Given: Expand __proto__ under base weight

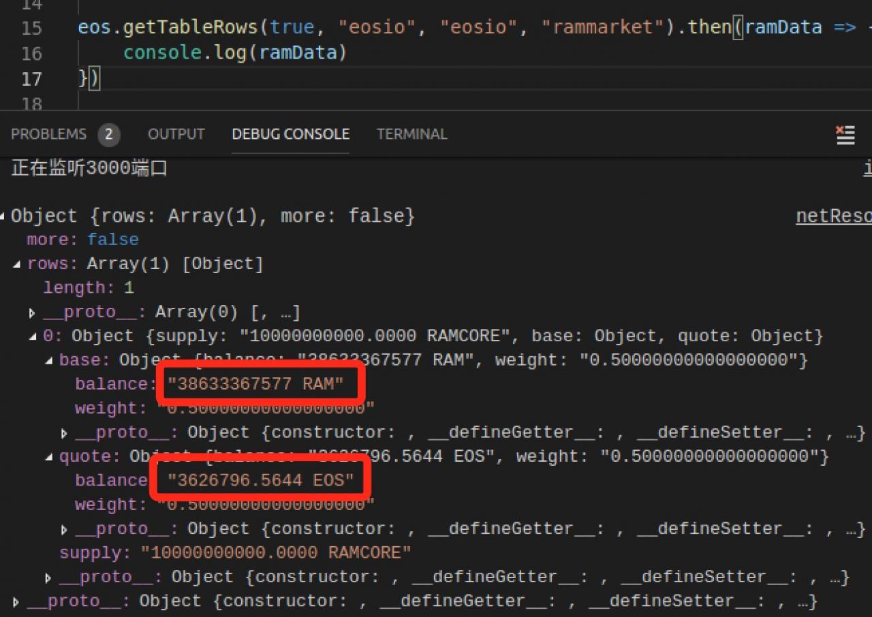Looking at the screenshot, I should 64,433.
